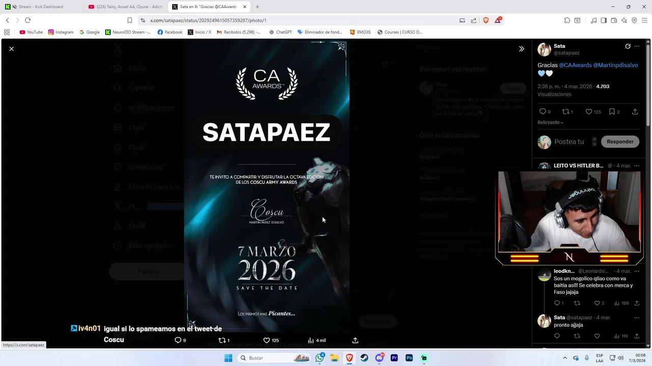Bookmark this page with the bookmark icon
Screen dimensions: 652x366
pyautogui.click(x=129, y=20)
